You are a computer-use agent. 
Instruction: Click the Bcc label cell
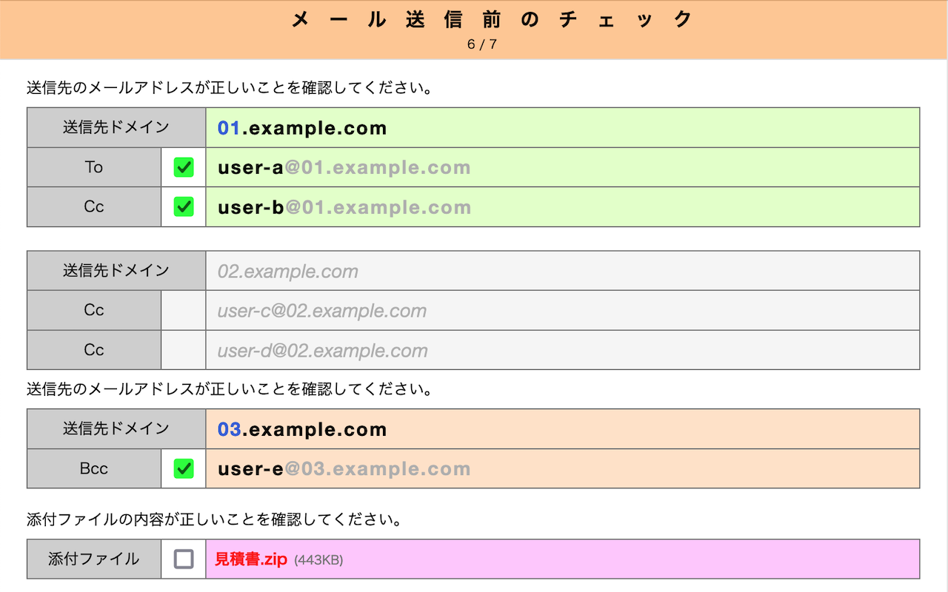[94, 468]
